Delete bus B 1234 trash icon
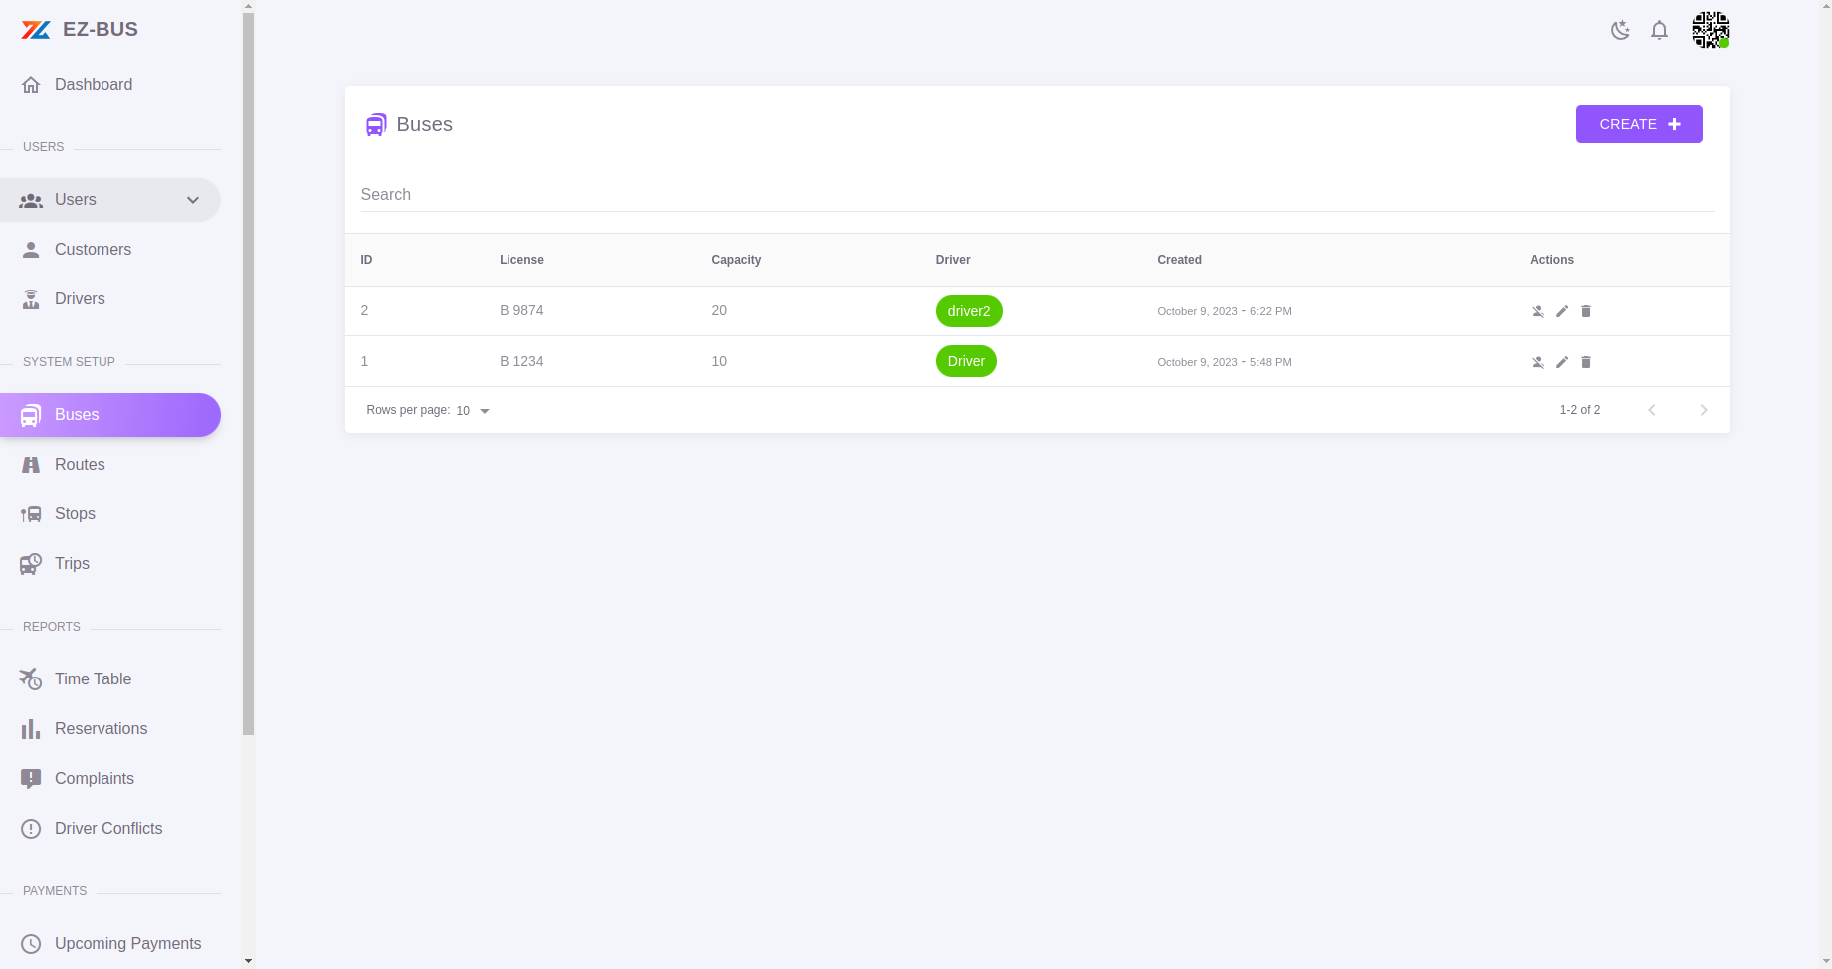 pos(1586,362)
